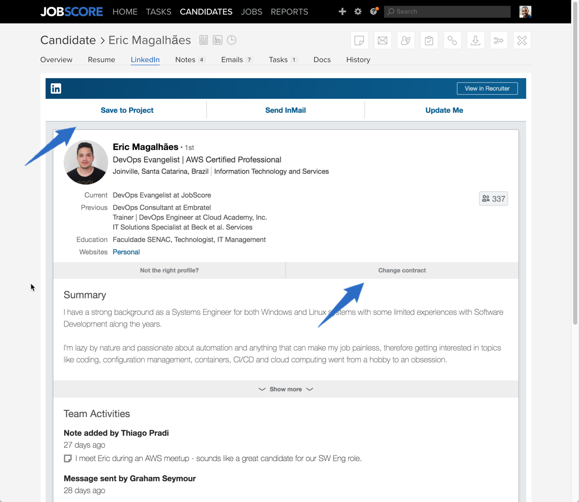Click View in Recruiter button

tap(487, 88)
